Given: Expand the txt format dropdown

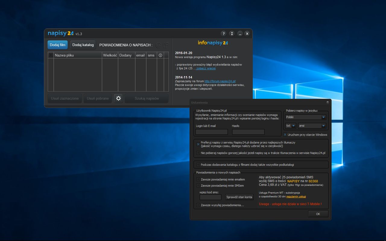Looking at the screenshot, I should coord(291,126).
